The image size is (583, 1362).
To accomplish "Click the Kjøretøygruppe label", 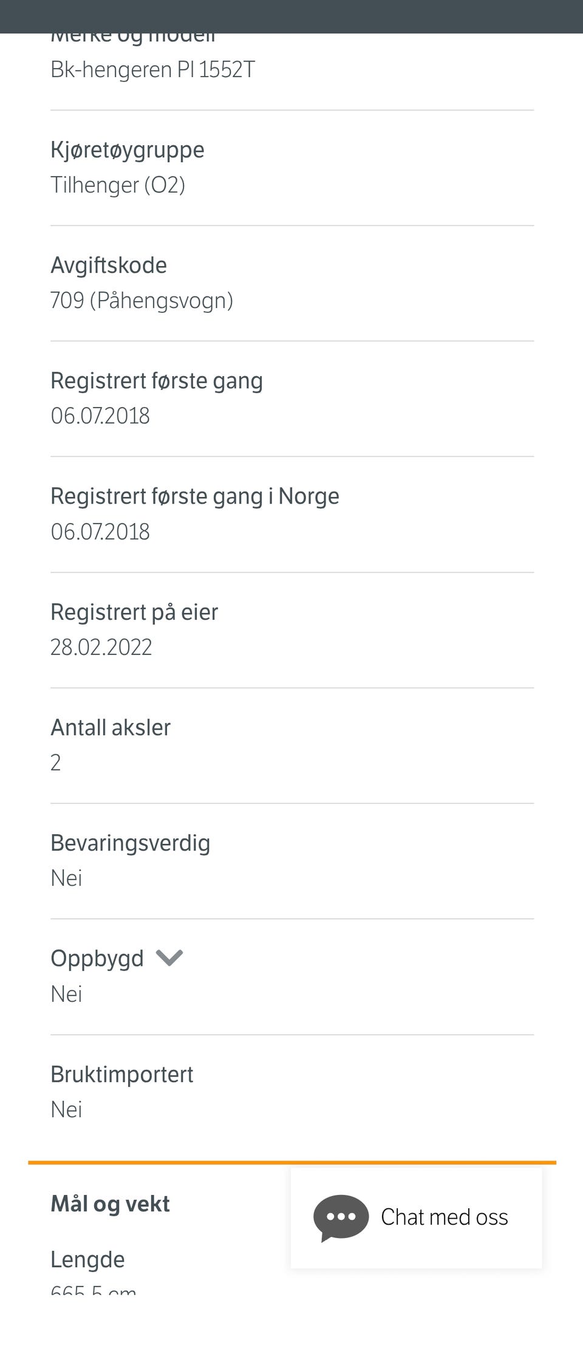I will (128, 150).
